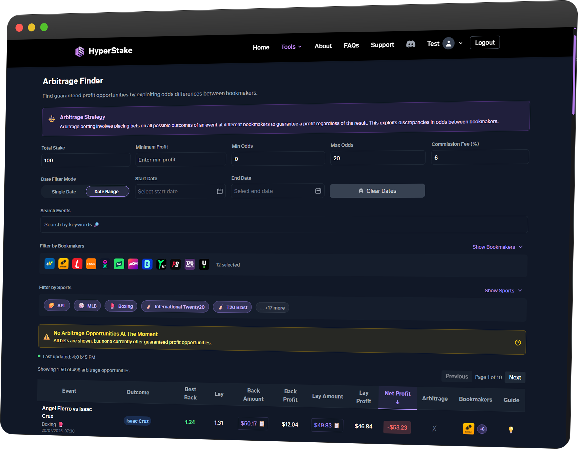Screen dimensions: 578x449
Task: Select the Boom bookmaker icon
Action: tap(133, 264)
